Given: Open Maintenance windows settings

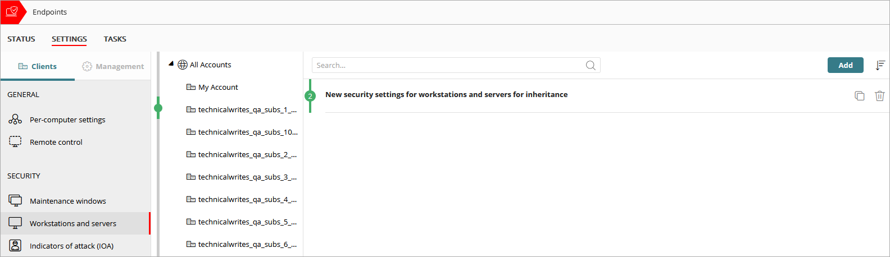Looking at the screenshot, I should pyautogui.click(x=67, y=201).
